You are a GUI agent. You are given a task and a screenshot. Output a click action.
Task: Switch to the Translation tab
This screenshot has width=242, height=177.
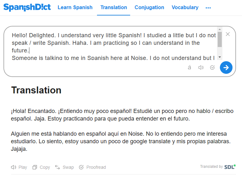[114, 7]
